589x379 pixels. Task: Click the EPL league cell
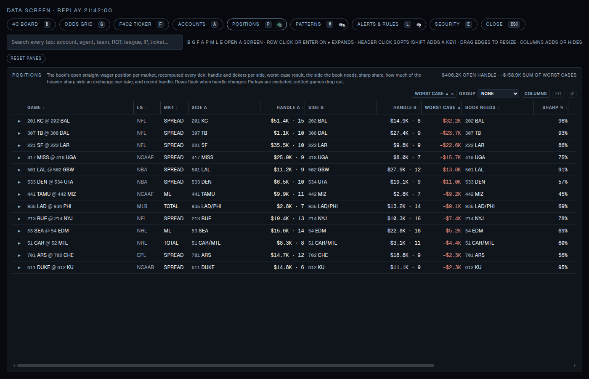[141, 255]
